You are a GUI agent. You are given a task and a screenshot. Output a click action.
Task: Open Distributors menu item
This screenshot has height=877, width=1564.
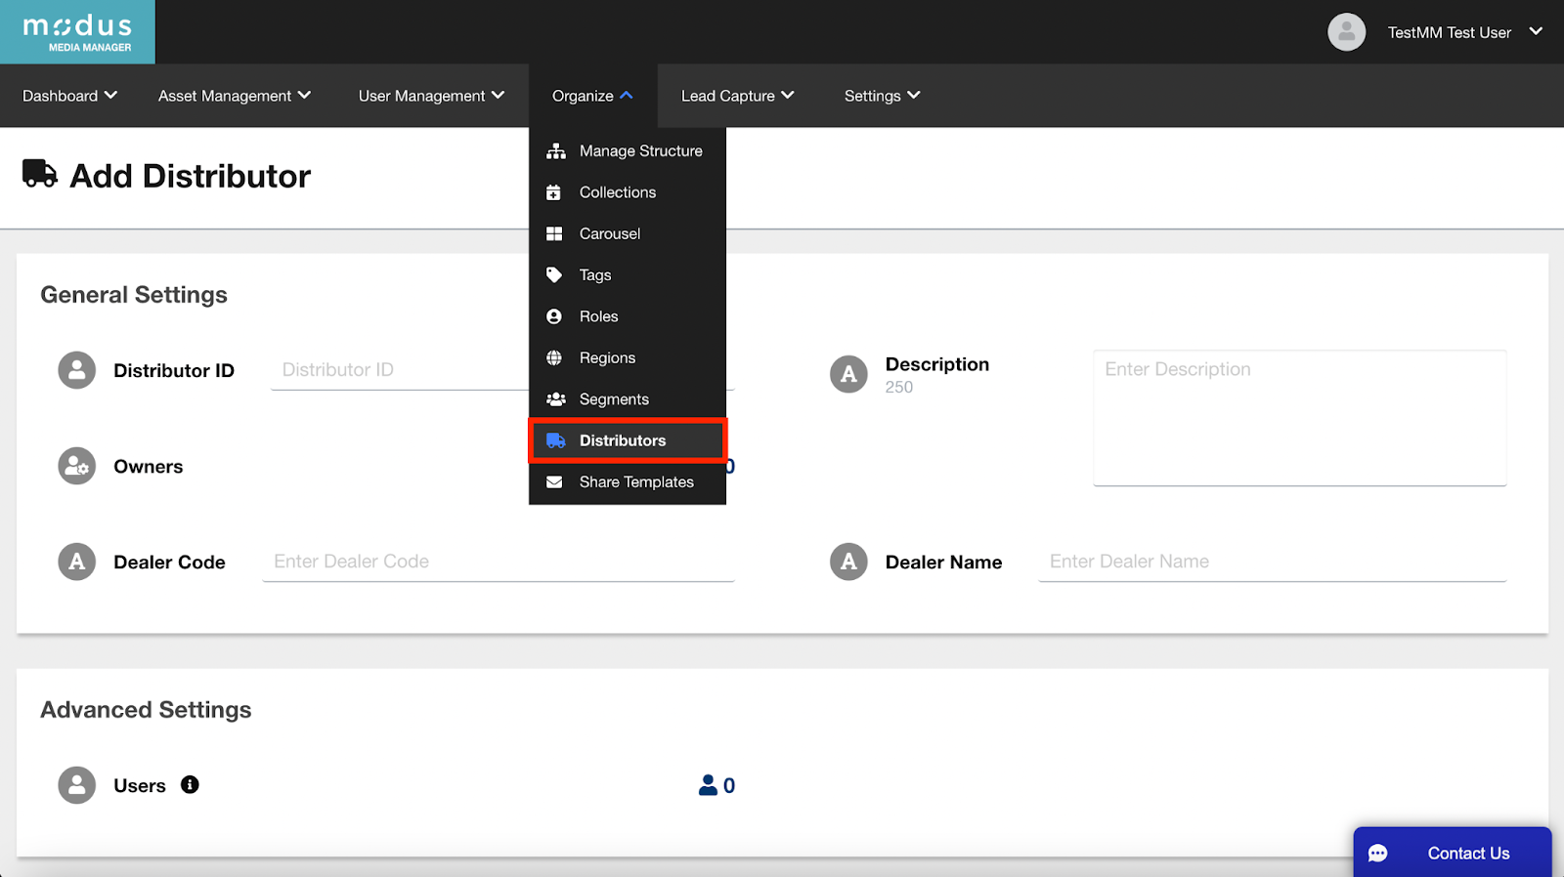point(623,440)
